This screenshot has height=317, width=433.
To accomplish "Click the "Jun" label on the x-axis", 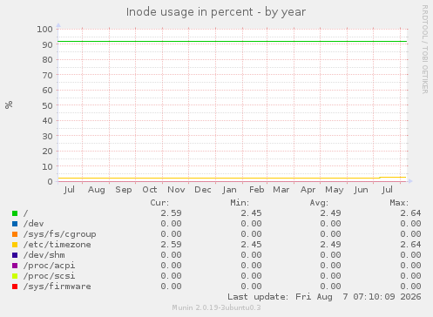I will [x=361, y=190].
